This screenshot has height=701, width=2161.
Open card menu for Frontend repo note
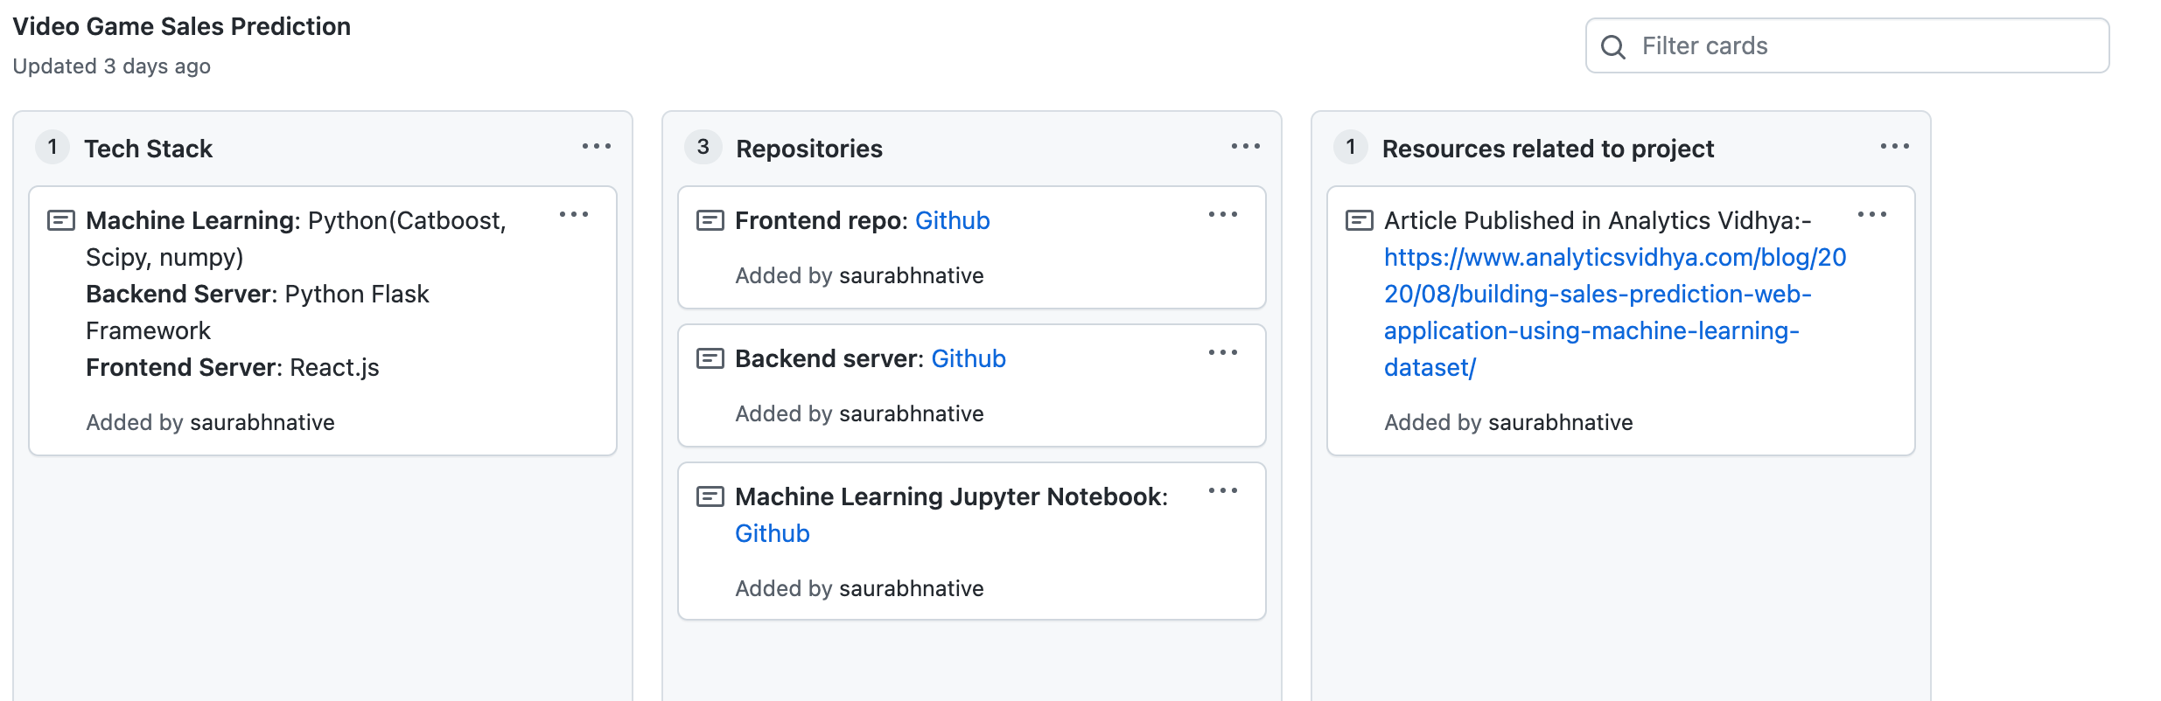1223,215
